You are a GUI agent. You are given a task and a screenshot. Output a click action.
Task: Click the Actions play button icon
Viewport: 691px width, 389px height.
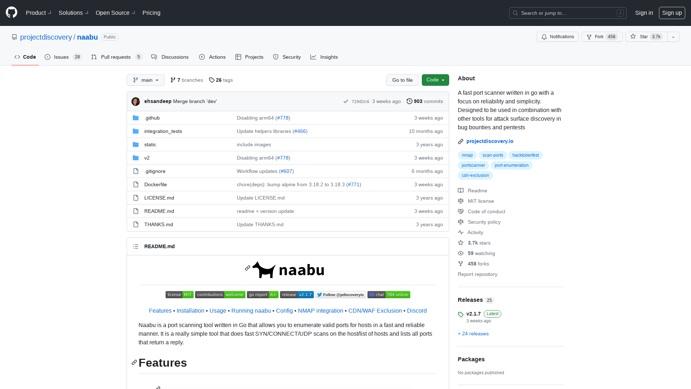coord(202,57)
